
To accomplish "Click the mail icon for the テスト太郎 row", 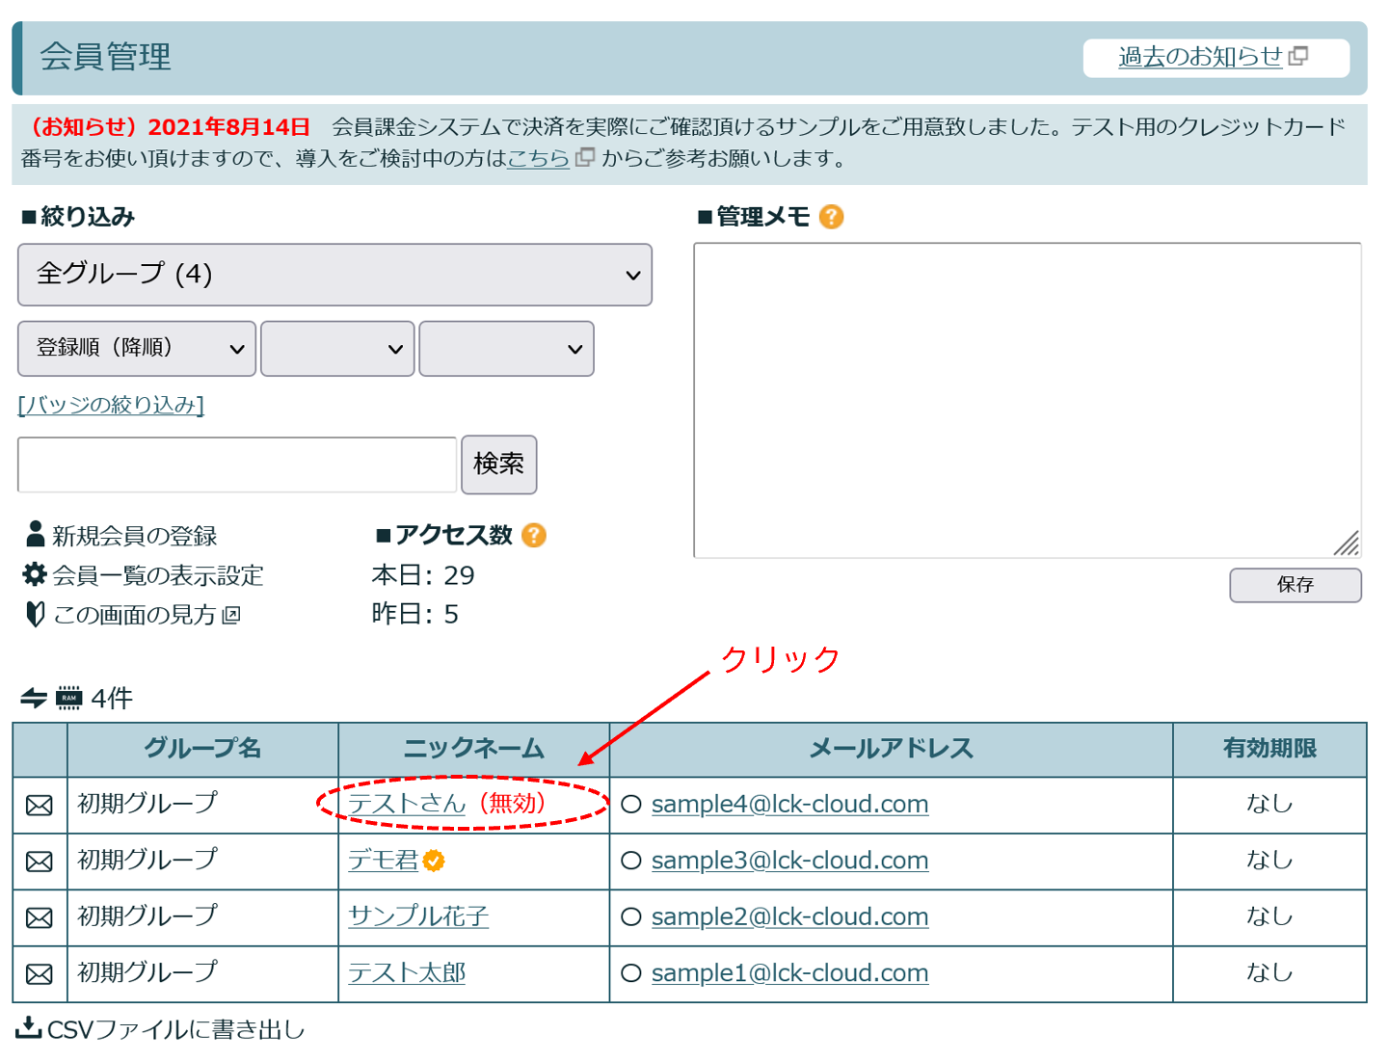I will (x=40, y=974).
